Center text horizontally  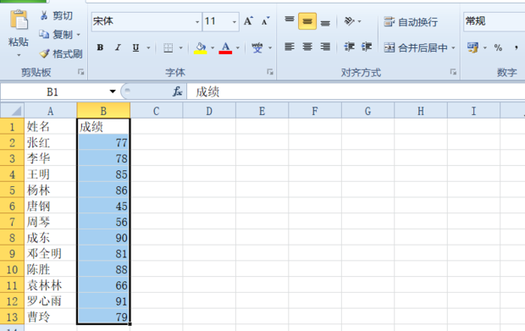point(307,47)
